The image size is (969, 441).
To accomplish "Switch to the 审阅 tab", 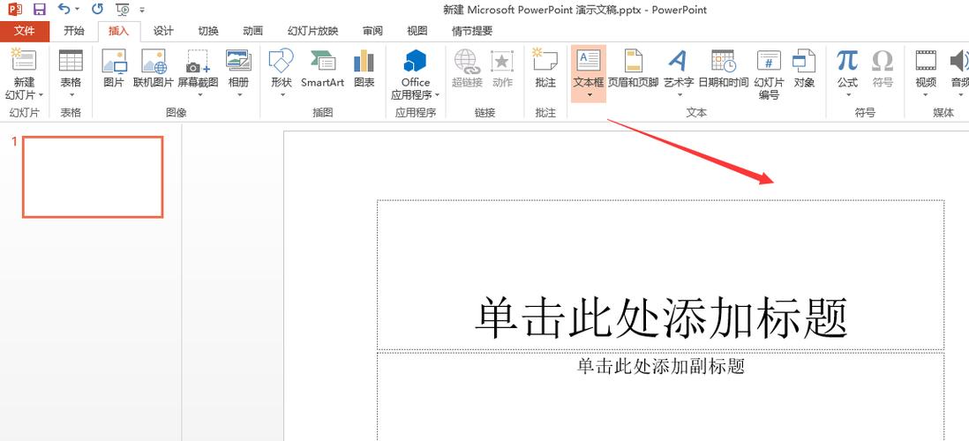I will pyautogui.click(x=372, y=31).
